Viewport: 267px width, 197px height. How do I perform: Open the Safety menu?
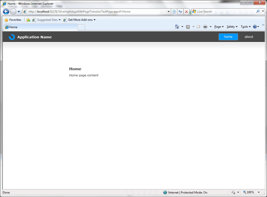click(x=232, y=27)
